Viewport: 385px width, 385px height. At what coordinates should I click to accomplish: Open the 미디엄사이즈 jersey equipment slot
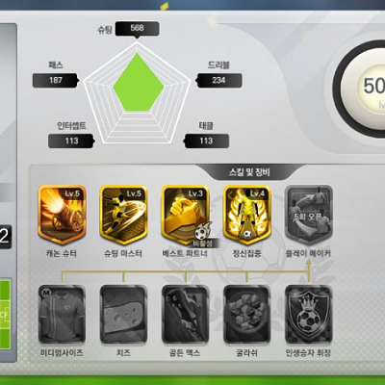click(x=62, y=314)
